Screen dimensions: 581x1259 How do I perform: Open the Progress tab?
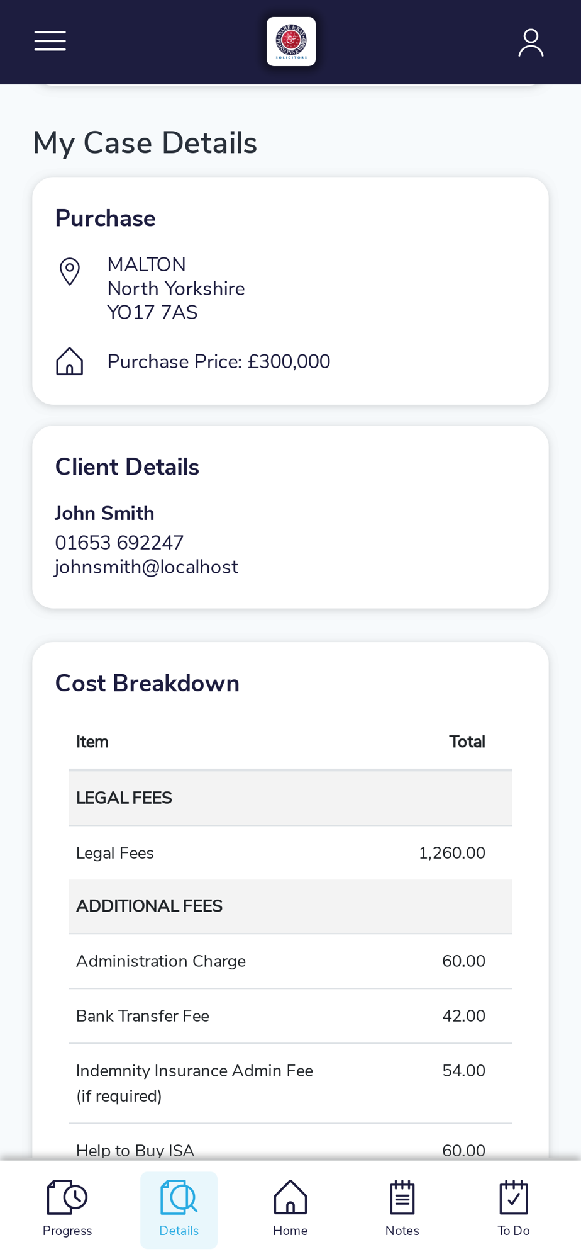[67, 1209]
